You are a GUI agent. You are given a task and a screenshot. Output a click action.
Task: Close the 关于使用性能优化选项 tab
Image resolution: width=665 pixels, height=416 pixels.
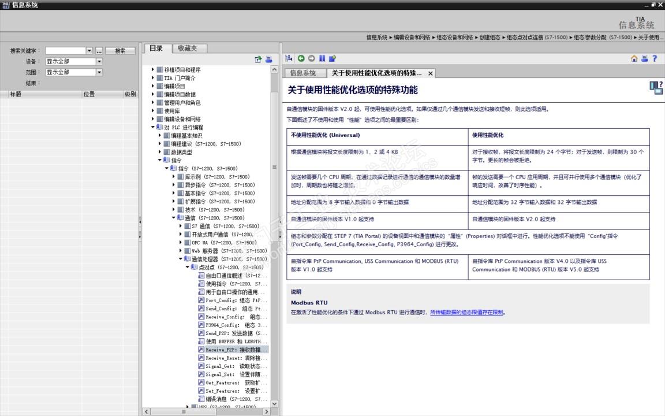pyautogui.click(x=431, y=73)
